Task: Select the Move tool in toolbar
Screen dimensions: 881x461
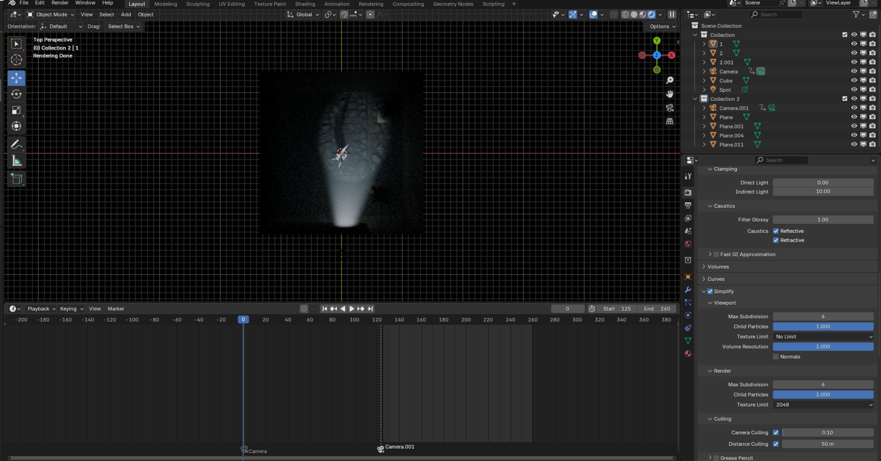Action: click(x=16, y=78)
